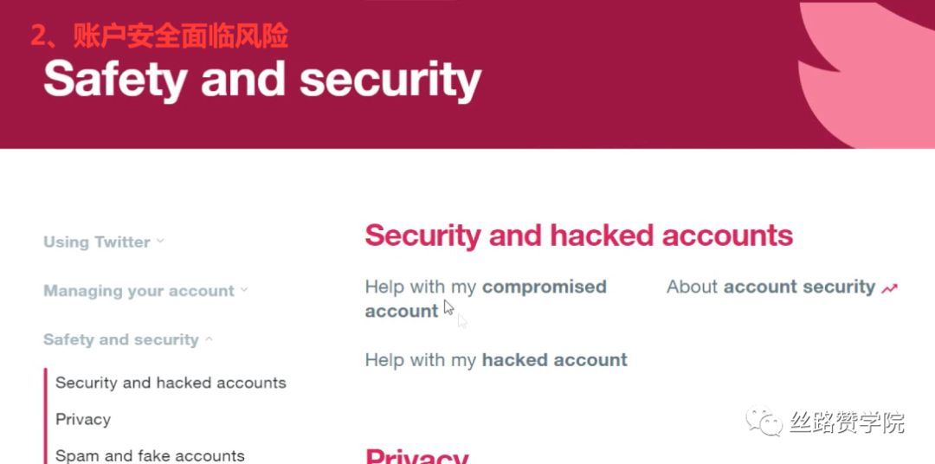Collapse the Safety and security chevron
935x464 pixels.
point(209,339)
